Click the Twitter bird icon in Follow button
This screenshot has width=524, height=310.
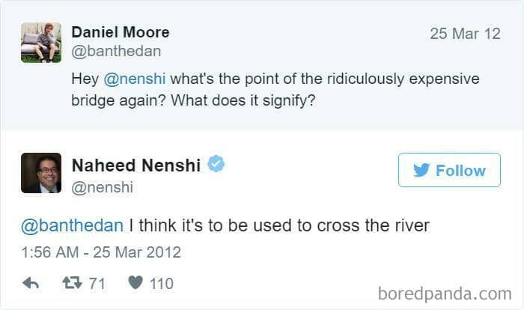click(x=421, y=170)
